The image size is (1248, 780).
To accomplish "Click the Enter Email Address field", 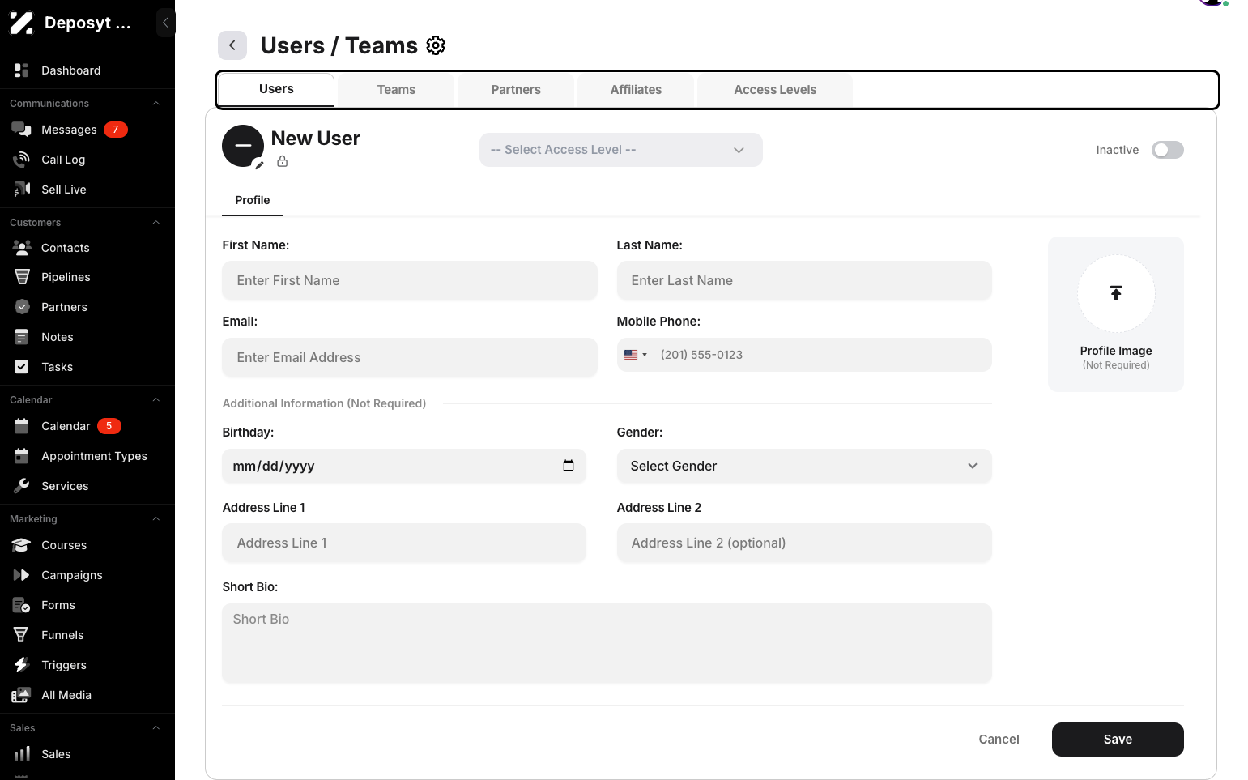I will tap(410, 357).
